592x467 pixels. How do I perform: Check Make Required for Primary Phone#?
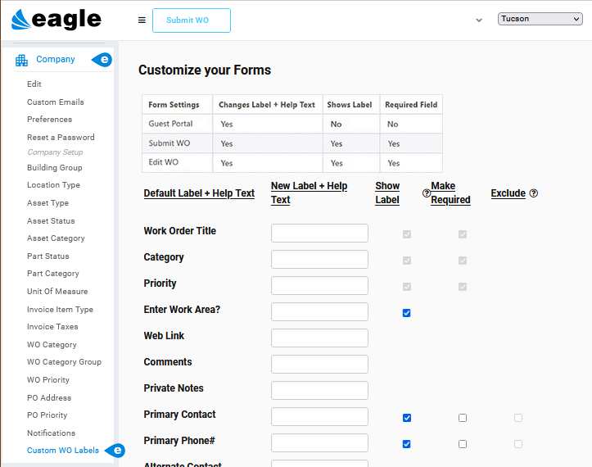463,444
